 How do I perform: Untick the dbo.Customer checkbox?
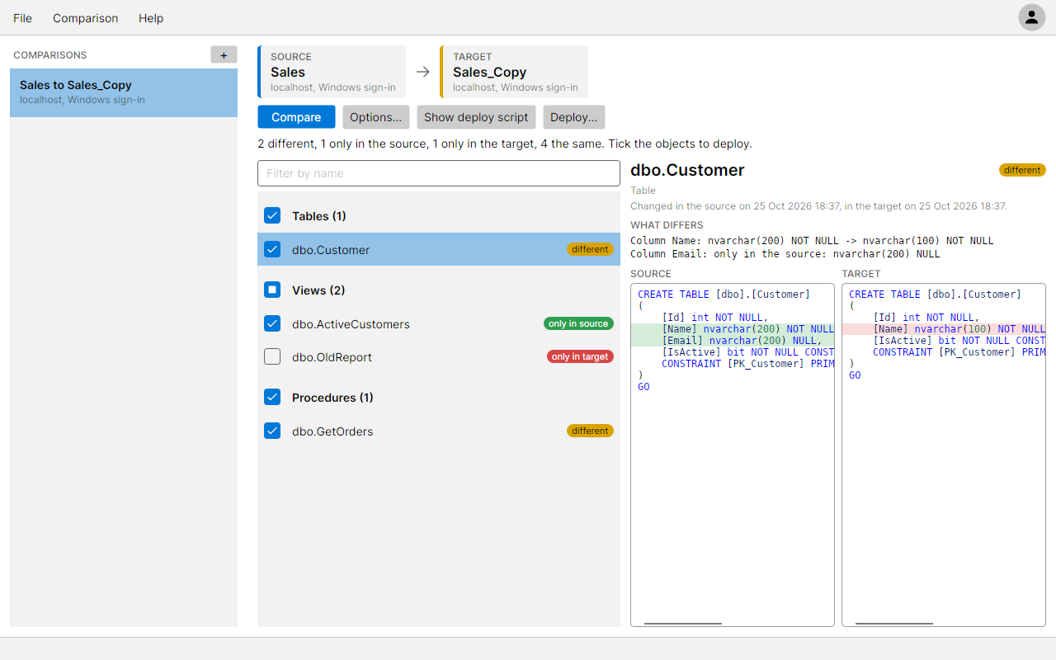272,249
